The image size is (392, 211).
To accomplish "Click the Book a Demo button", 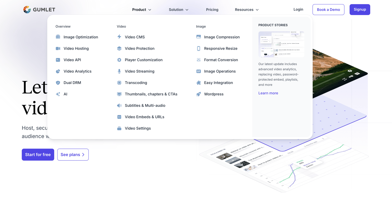I will click(328, 10).
